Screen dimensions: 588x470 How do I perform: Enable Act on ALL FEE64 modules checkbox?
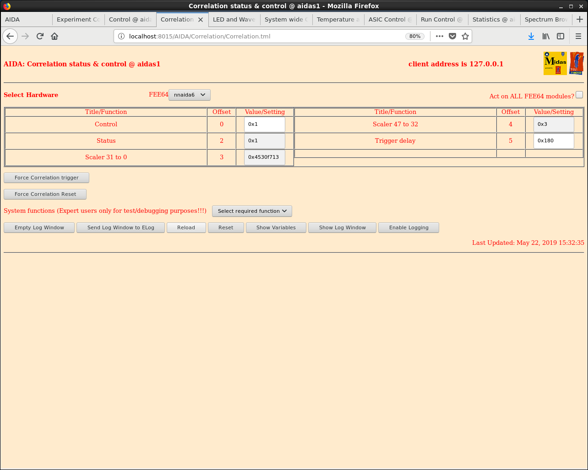pos(579,95)
